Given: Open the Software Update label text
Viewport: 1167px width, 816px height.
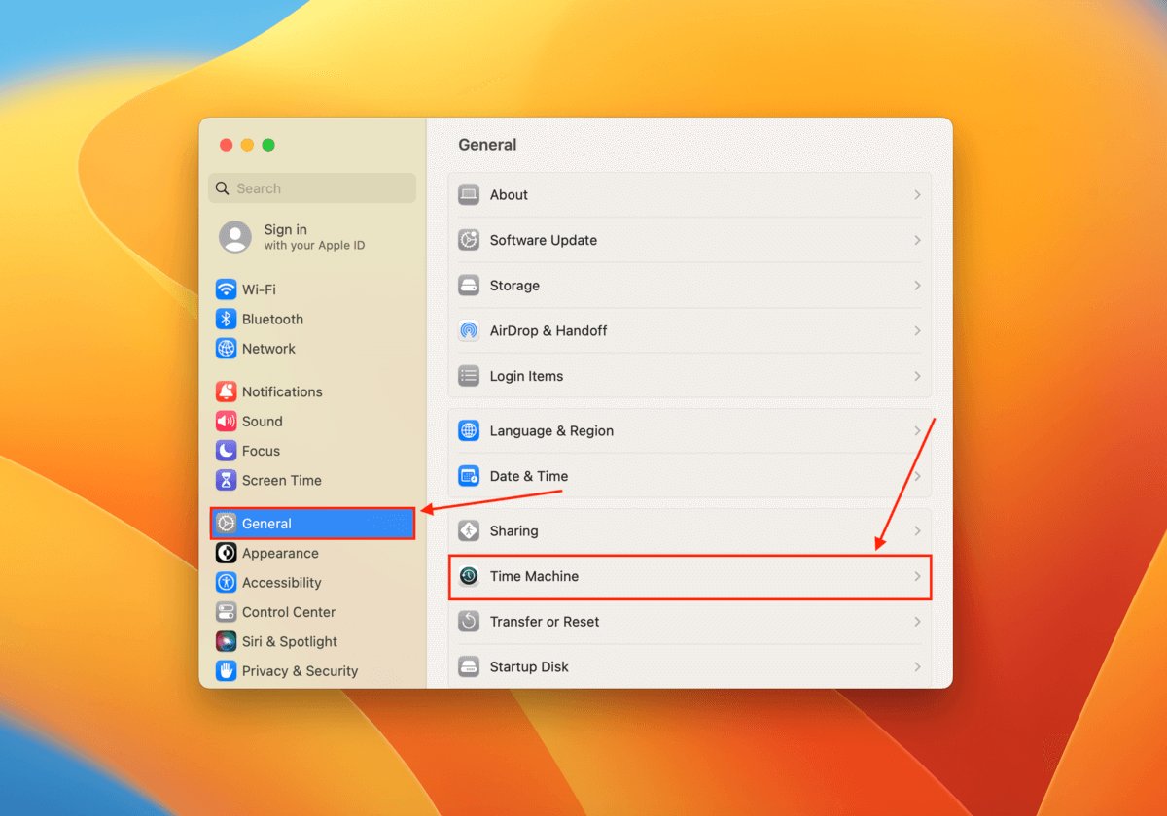Looking at the screenshot, I should pos(544,240).
